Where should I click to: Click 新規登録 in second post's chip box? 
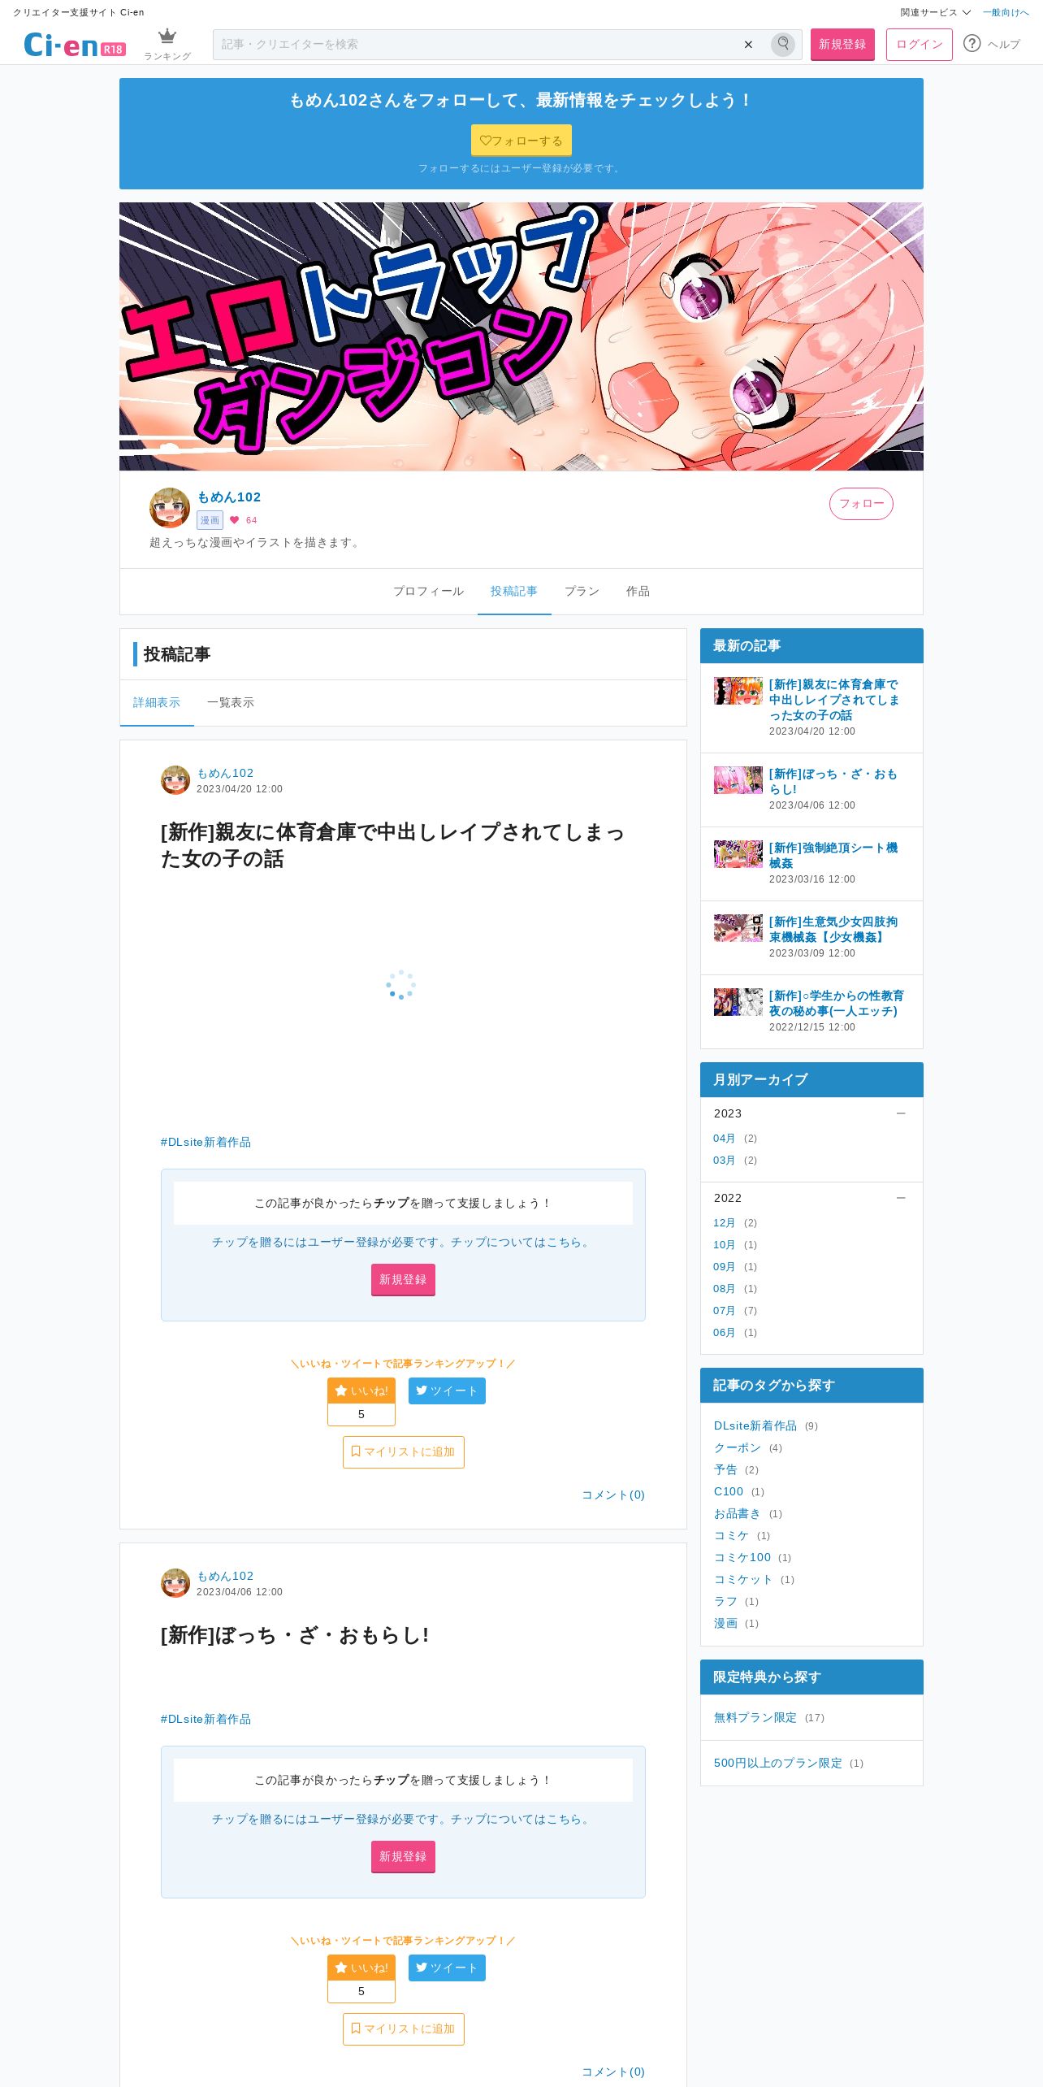pos(403,1857)
